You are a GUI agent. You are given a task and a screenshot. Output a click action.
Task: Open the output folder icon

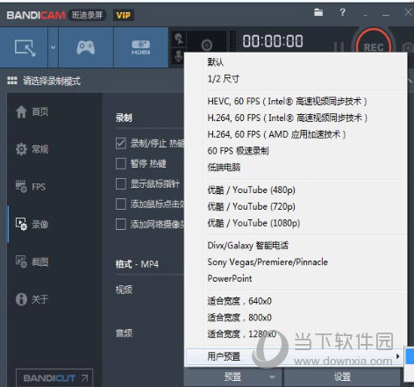pos(318,12)
